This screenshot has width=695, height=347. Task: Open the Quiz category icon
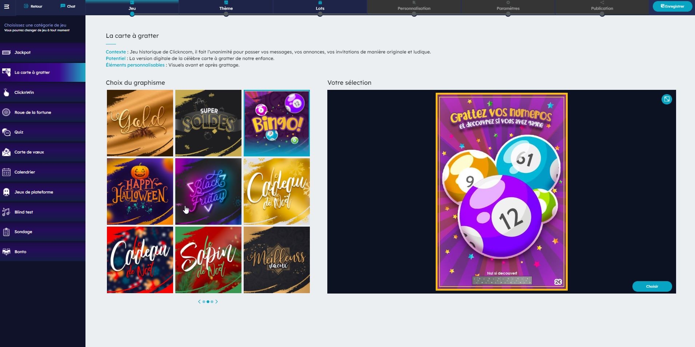[x=6, y=132]
